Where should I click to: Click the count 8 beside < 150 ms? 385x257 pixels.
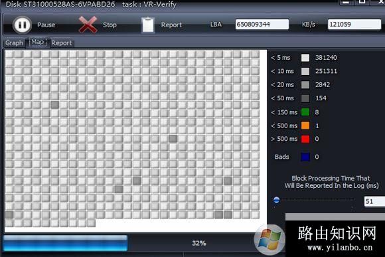click(317, 112)
